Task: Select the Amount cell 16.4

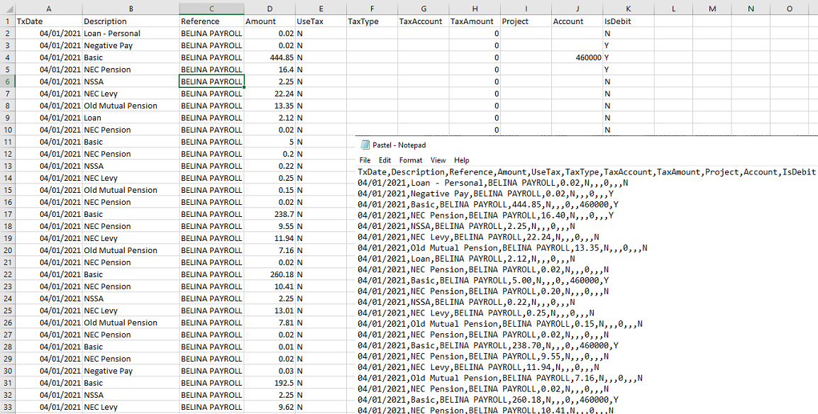Action: tap(269, 69)
